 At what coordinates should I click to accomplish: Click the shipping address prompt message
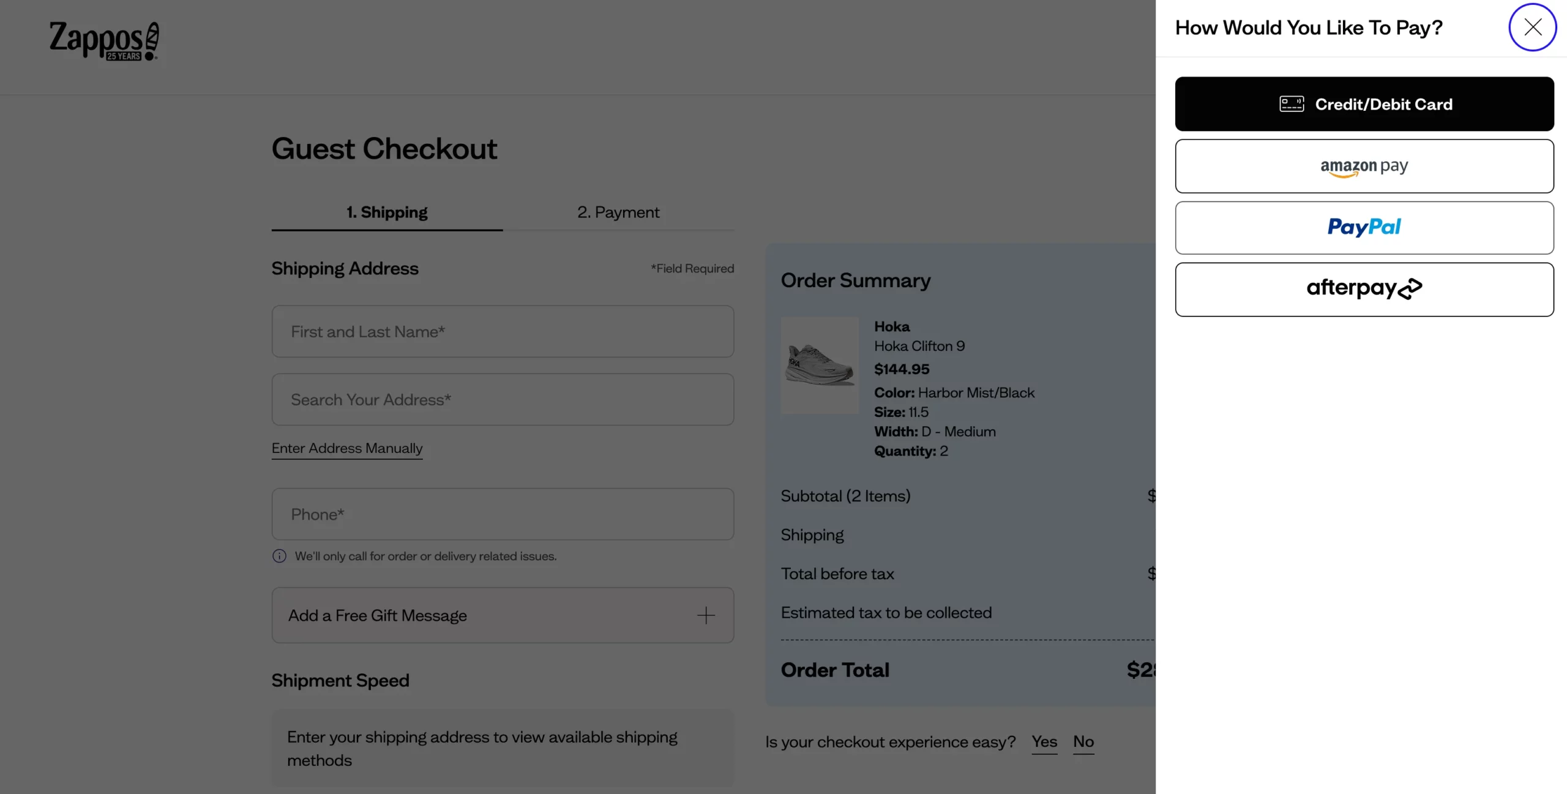(503, 748)
